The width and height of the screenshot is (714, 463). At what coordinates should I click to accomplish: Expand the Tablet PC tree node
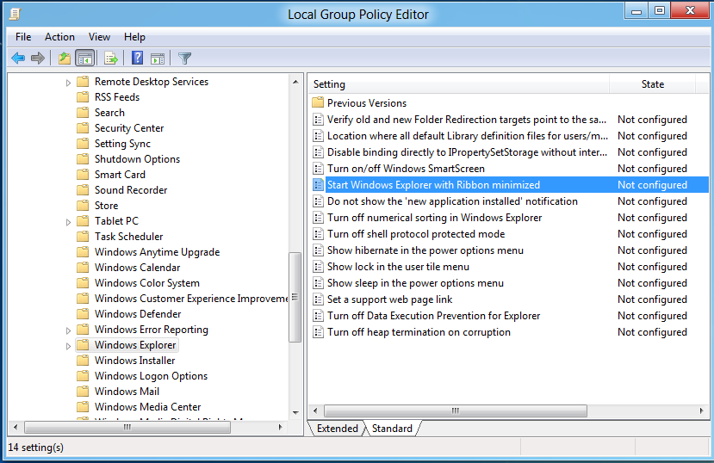pos(69,222)
